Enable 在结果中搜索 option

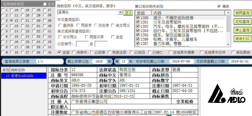[x=170, y=52]
